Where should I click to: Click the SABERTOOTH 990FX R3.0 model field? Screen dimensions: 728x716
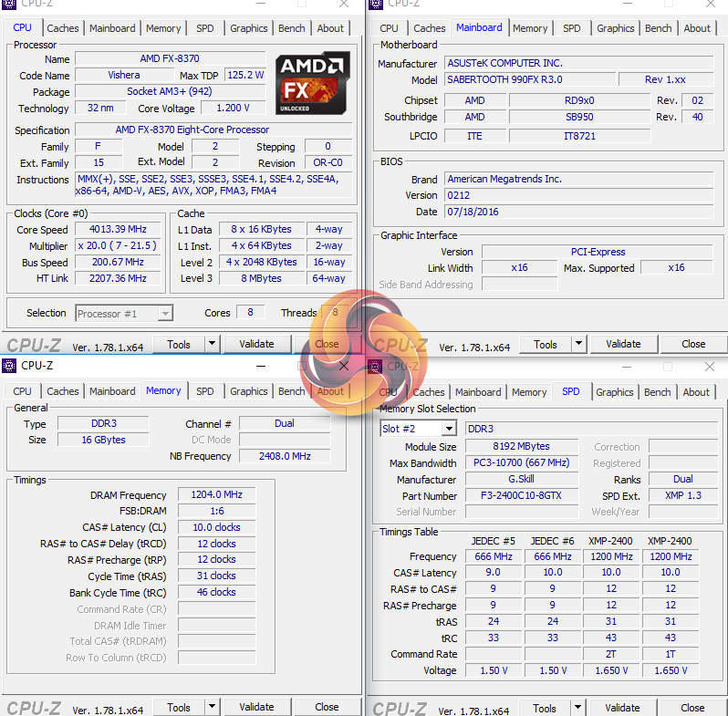(530, 79)
